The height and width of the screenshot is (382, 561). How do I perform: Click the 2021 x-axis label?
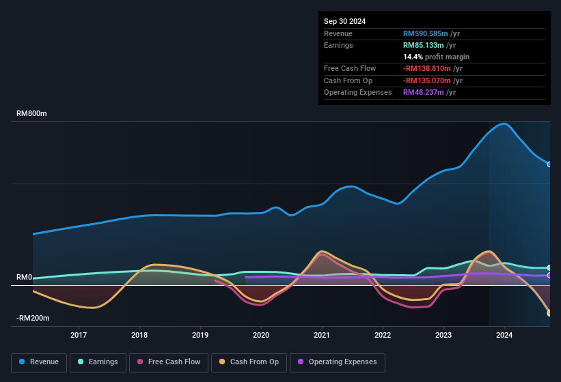coord(322,335)
